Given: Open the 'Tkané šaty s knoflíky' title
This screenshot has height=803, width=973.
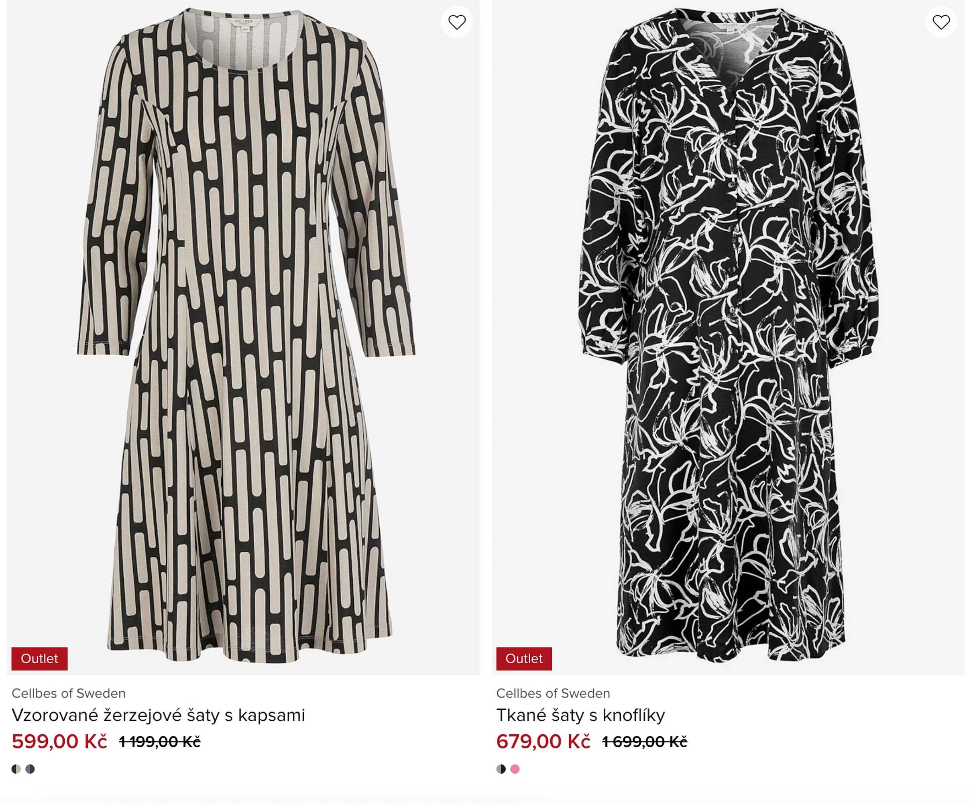Looking at the screenshot, I should click(x=580, y=715).
